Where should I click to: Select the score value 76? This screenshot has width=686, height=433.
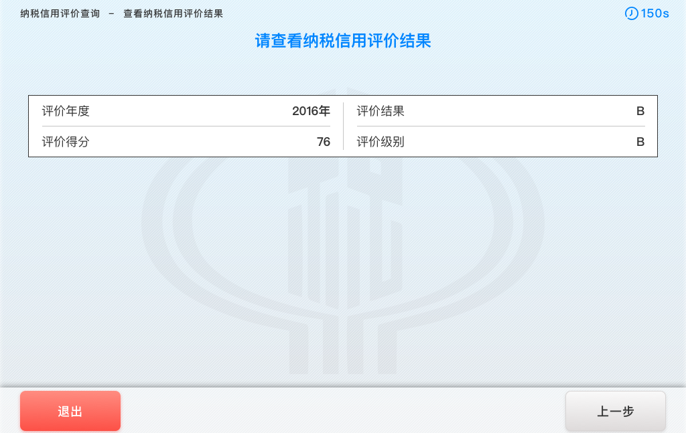(x=325, y=141)
